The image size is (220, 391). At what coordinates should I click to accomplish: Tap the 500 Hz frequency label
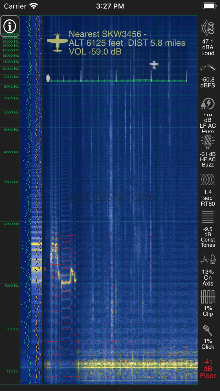(x=13, y=329)
